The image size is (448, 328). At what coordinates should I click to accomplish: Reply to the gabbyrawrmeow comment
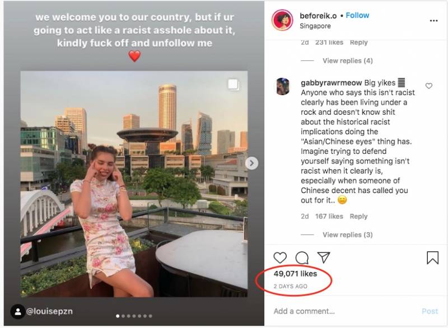coord(358,216)
